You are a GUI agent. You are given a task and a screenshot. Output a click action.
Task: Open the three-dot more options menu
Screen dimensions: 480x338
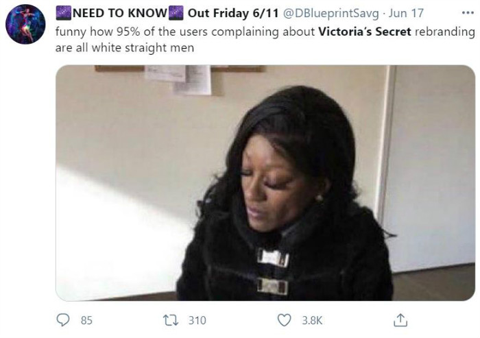click(468, 13)
